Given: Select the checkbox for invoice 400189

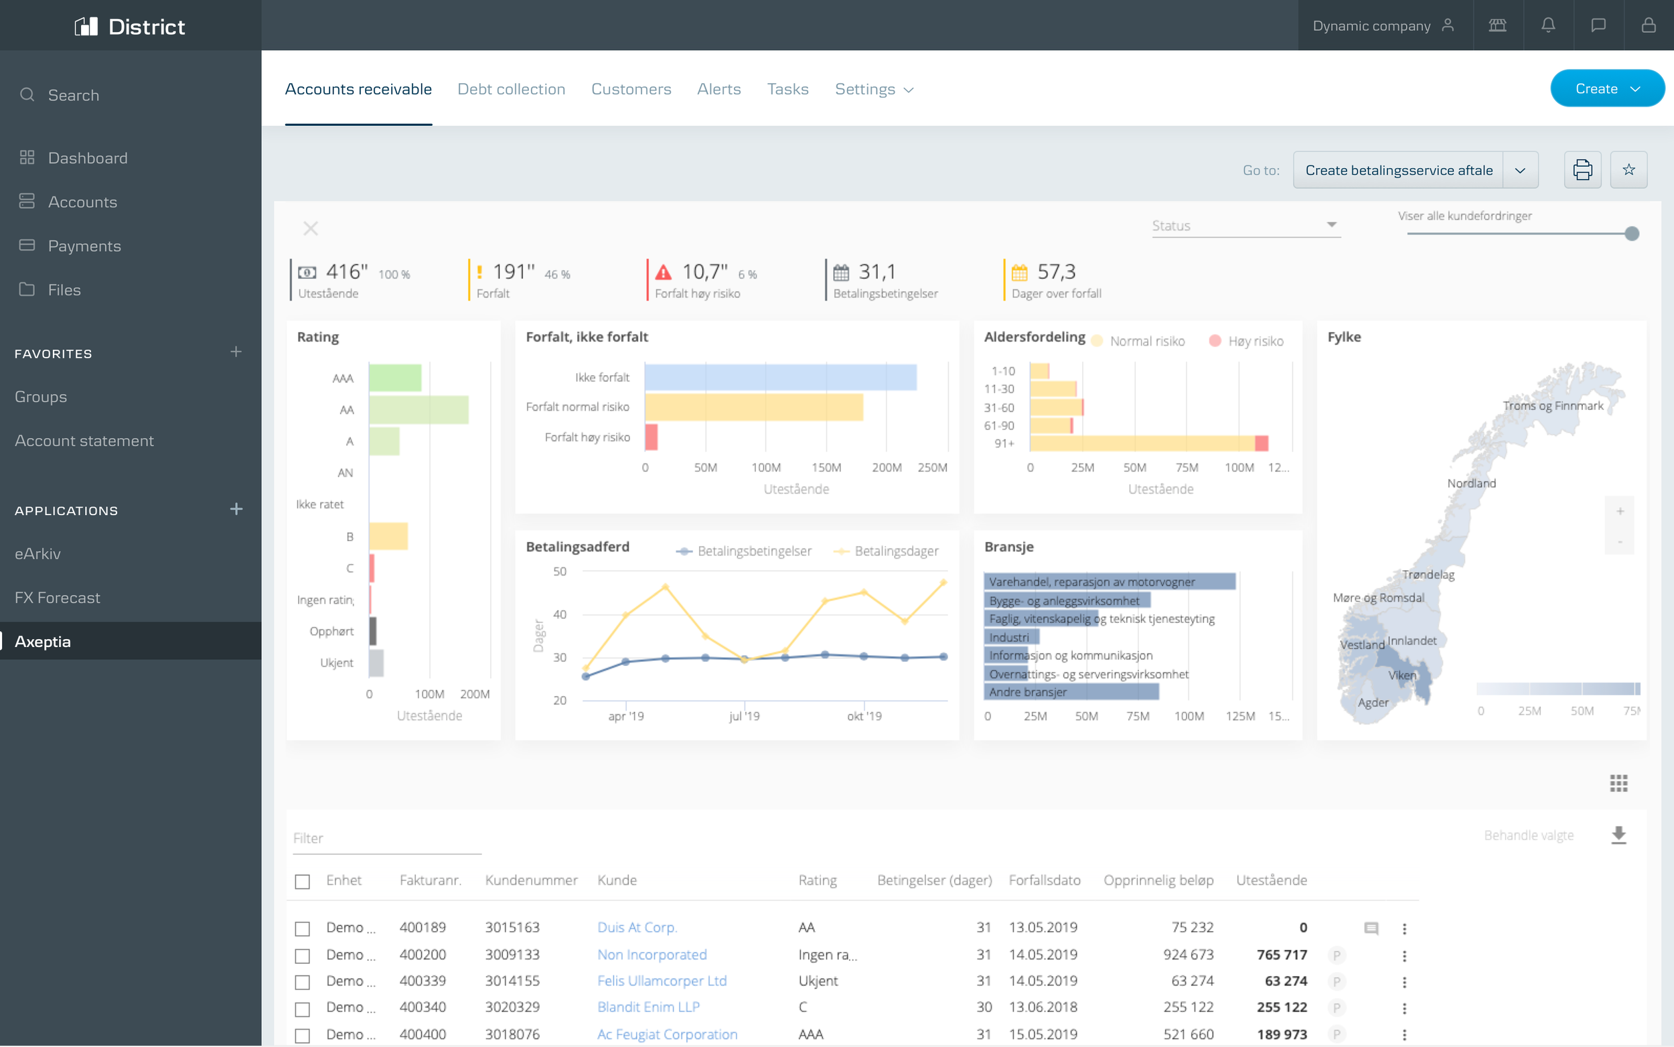Looking at the screenshot, I should point(303,928).
